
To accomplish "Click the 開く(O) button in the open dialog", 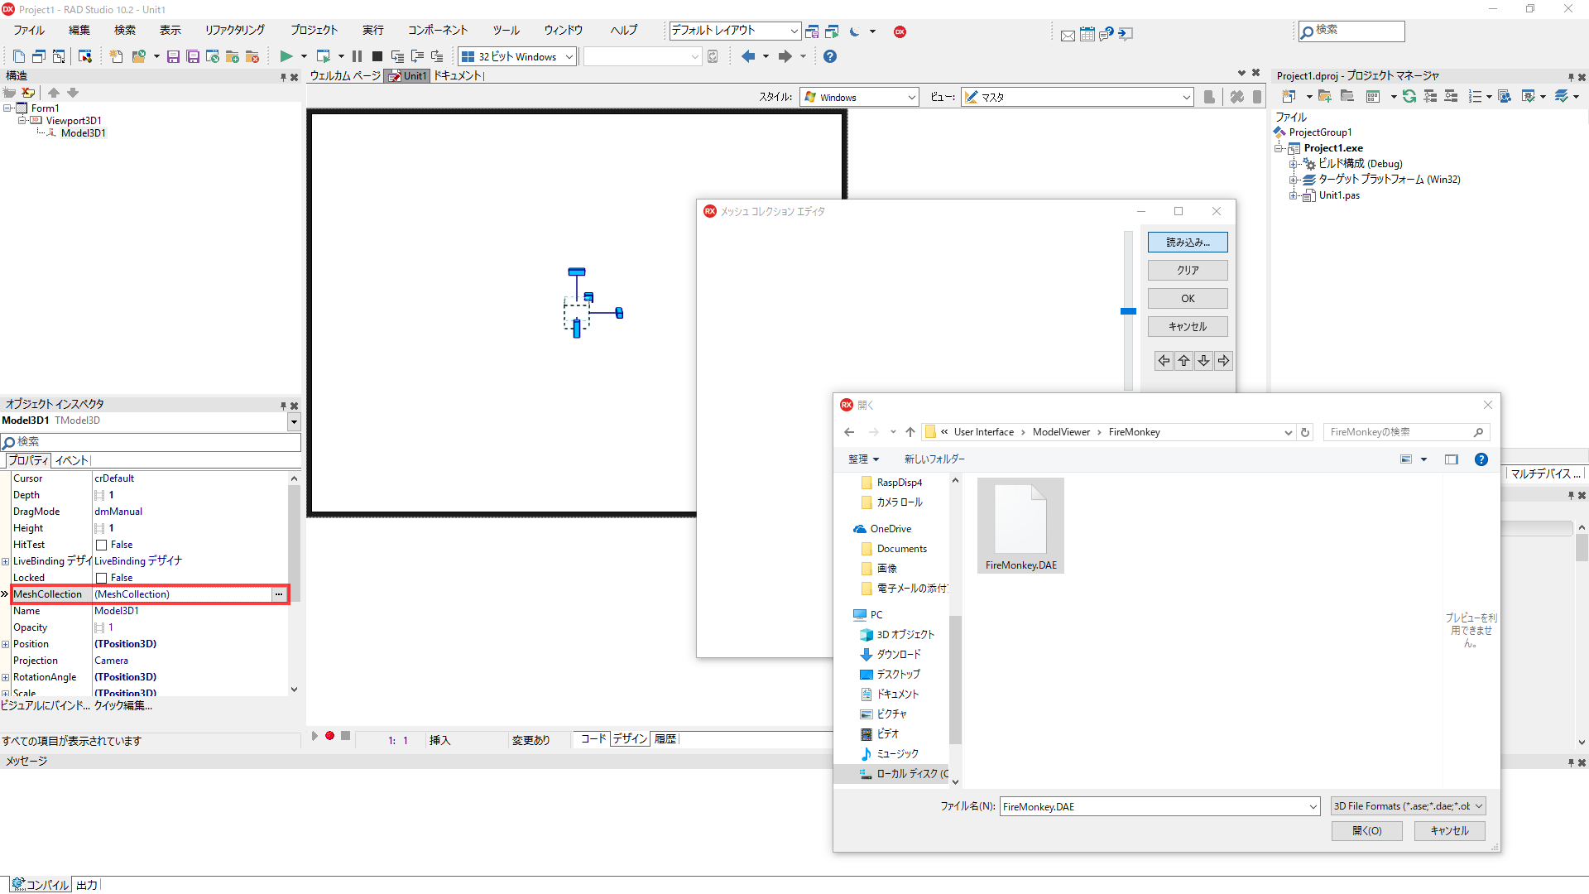I will point(1366,830).
